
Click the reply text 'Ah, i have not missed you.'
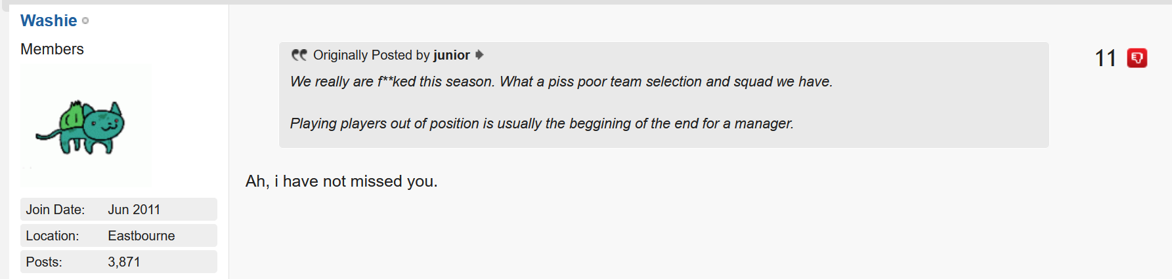pyautogui.click(x=341, y=181)
